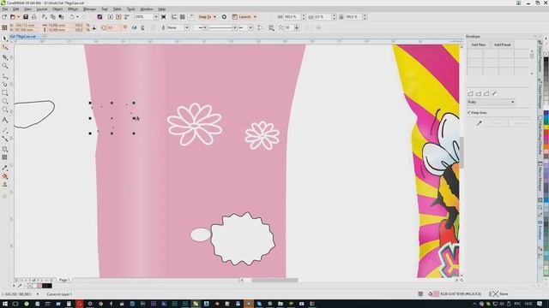Image resolution: width=549 pixels, height=308 pixels.
Task: Toggle the Lock ratio padlock
Action: pos(94,28)
